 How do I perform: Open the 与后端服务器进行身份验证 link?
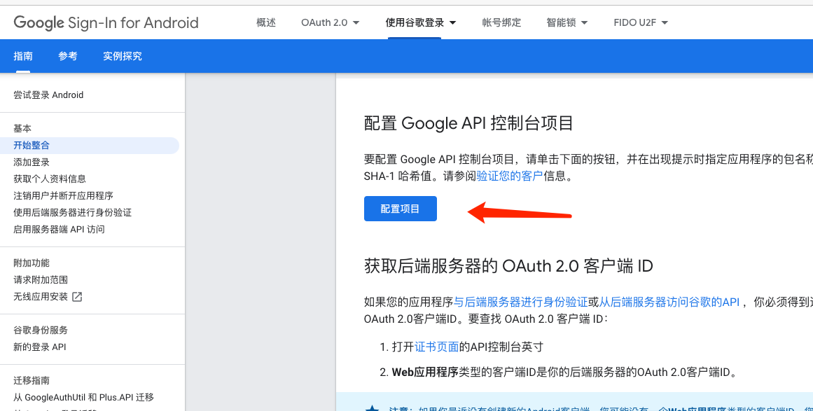tap(520, 302)
